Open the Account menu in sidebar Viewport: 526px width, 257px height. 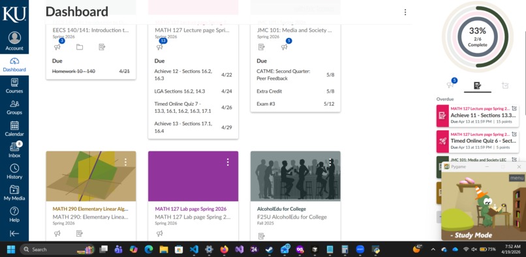pos(14,41)
